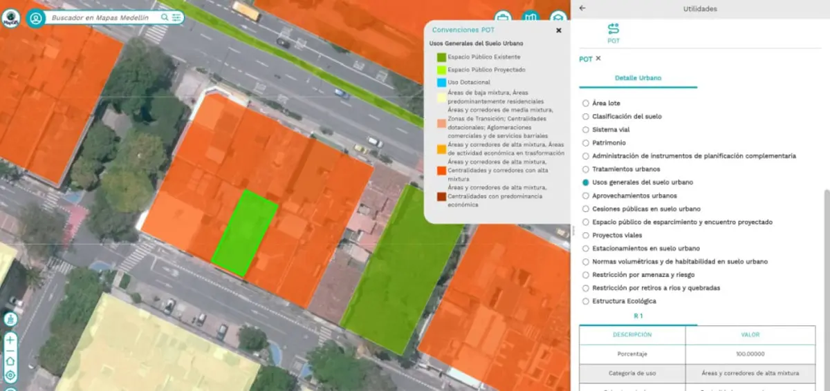The width and height of the screenshot is (830, 391).
Task: Click the POT utility icon
Action: coord(614,32)
